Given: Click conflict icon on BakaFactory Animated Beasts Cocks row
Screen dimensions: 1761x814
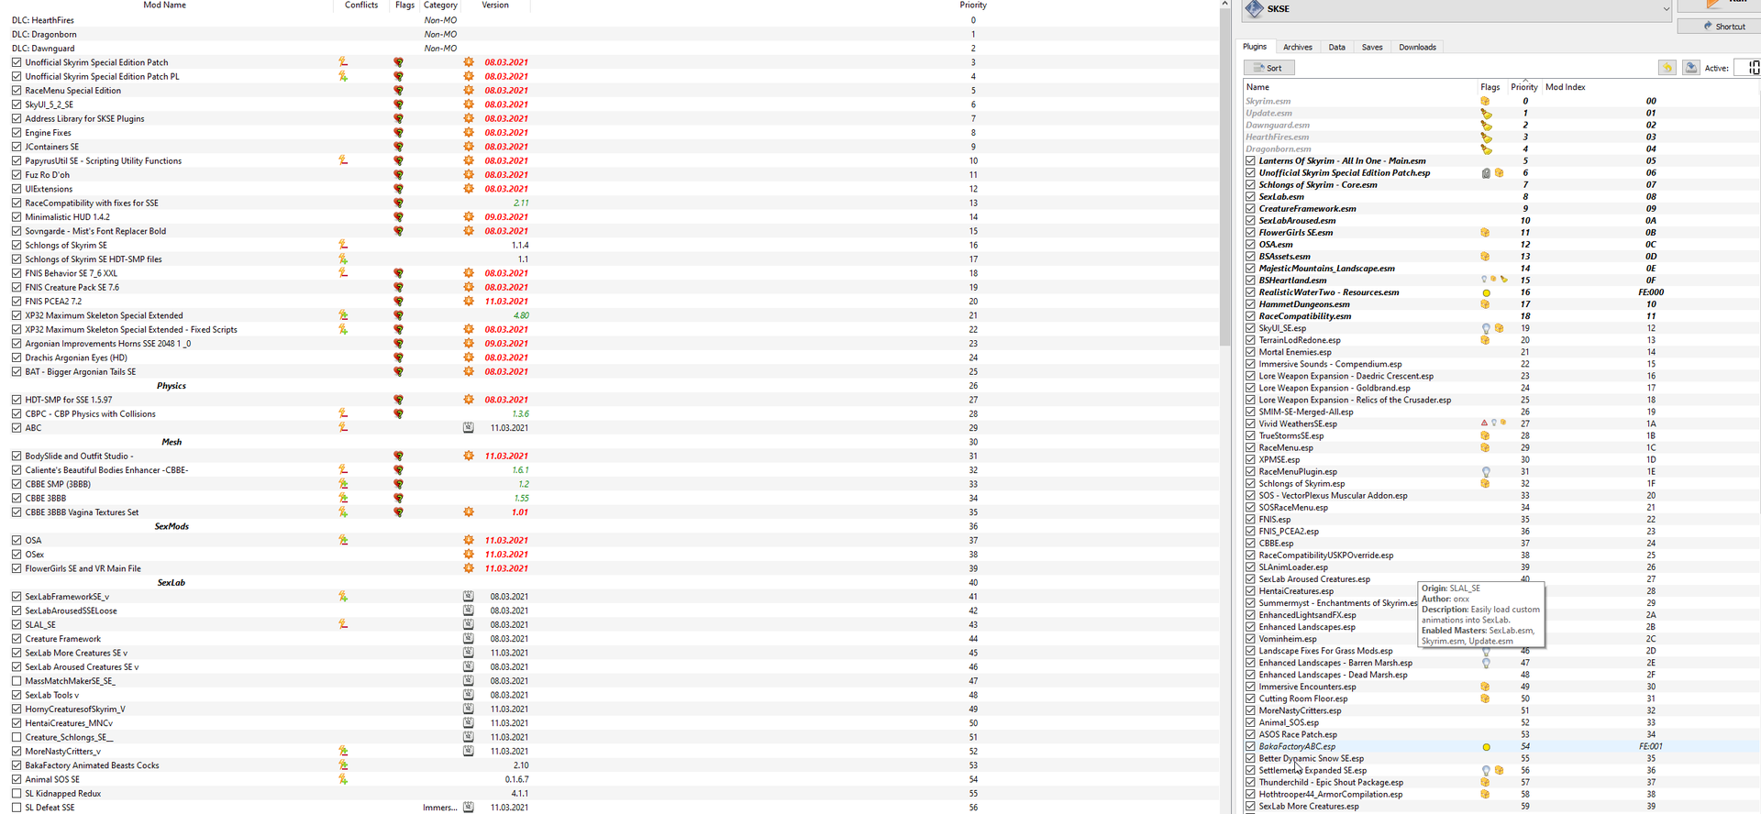Looking at the screenshot, I should coord(343,765).
